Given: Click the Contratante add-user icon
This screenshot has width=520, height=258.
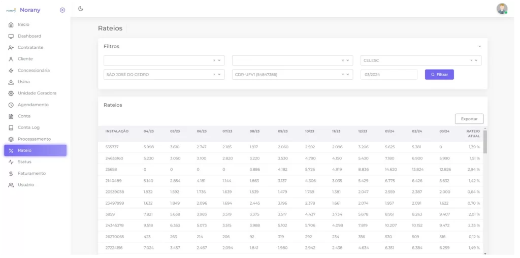Looking at the screenshot, I should pyautogui.click(x=11, y=48).
